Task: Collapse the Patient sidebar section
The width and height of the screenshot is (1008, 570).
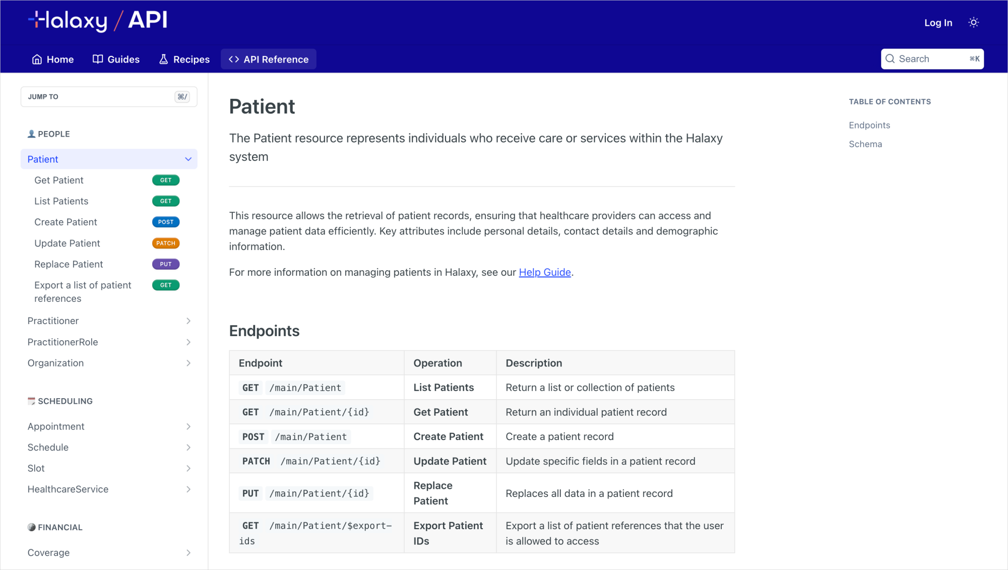Action: (188, 159)
